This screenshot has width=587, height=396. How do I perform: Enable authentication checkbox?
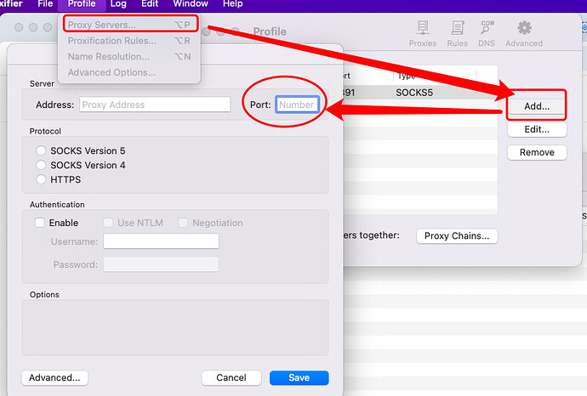pyautogui.click(x=40, y=223)
